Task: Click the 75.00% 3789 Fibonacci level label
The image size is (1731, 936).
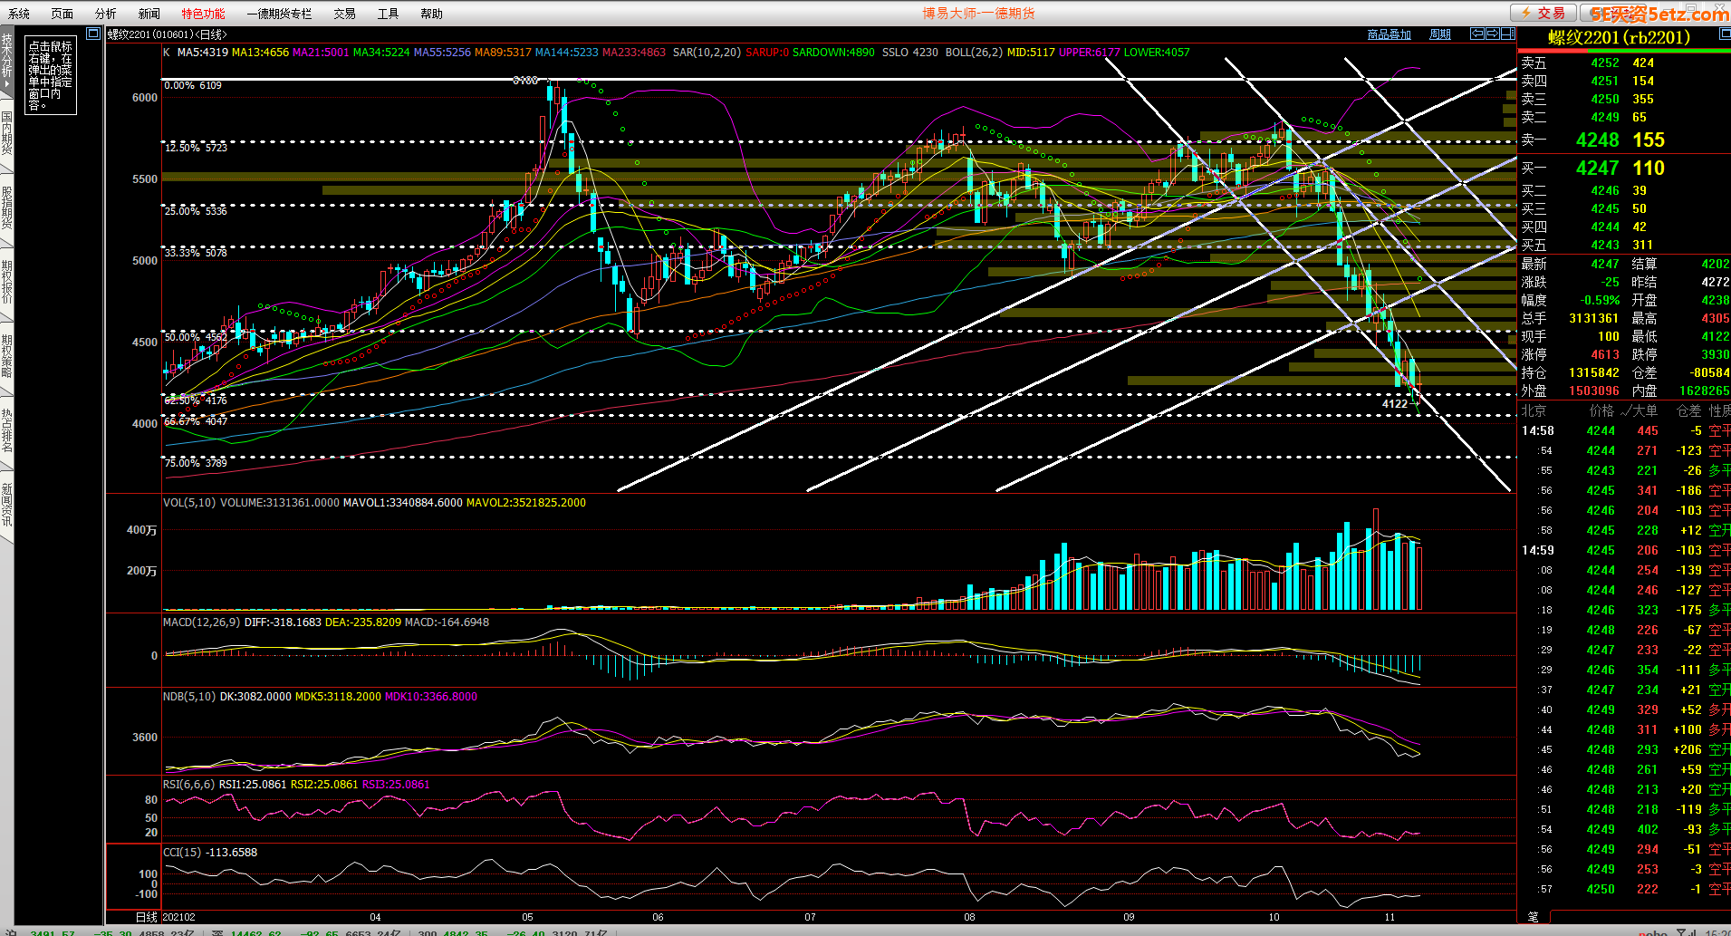Action: tap(196, 463)
